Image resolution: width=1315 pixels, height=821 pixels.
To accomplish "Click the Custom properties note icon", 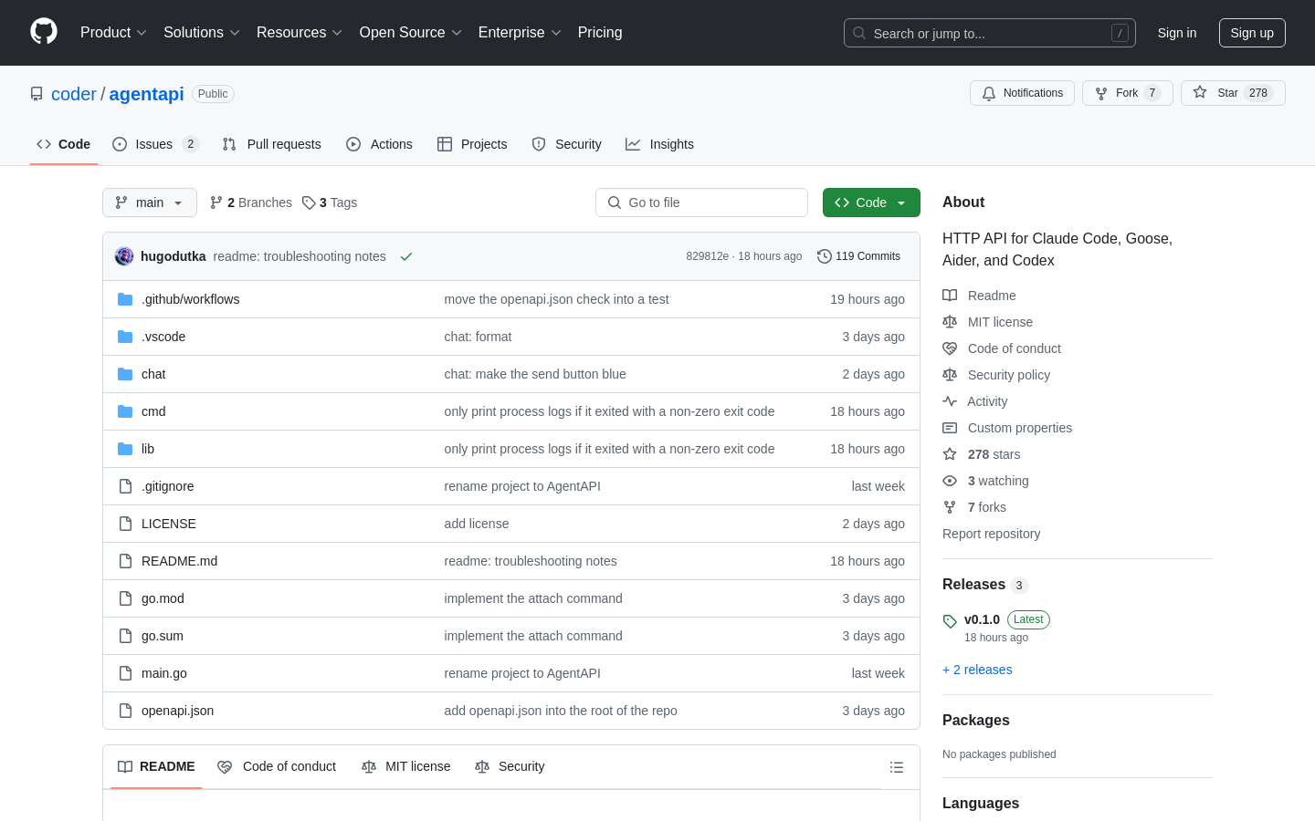I will pos(950,428).
